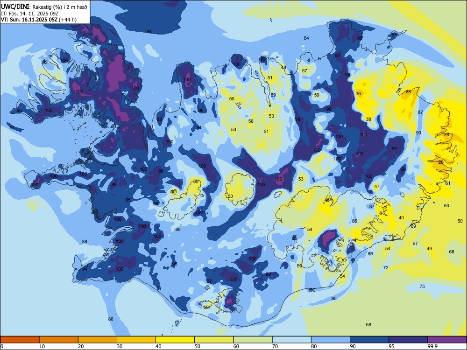The width and height of the screenshot is (467, 350).
Task: Click the legend tick label '10'
Action: click(x=42, y=346)
